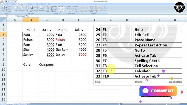The width and height of the screenshot is (187, 105).
Task: Switch to the Insert ribbon tab
Action: tap(14, 4)
